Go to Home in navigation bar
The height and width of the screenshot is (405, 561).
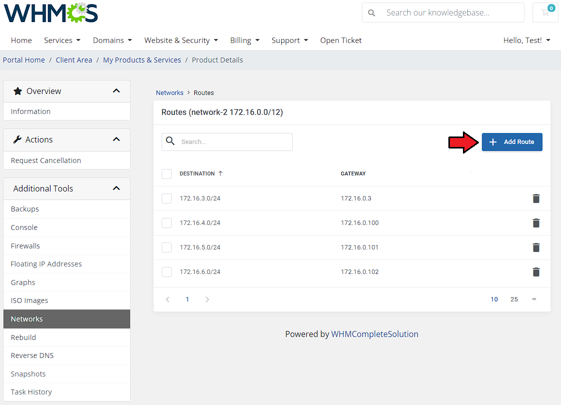click(22, 40)
